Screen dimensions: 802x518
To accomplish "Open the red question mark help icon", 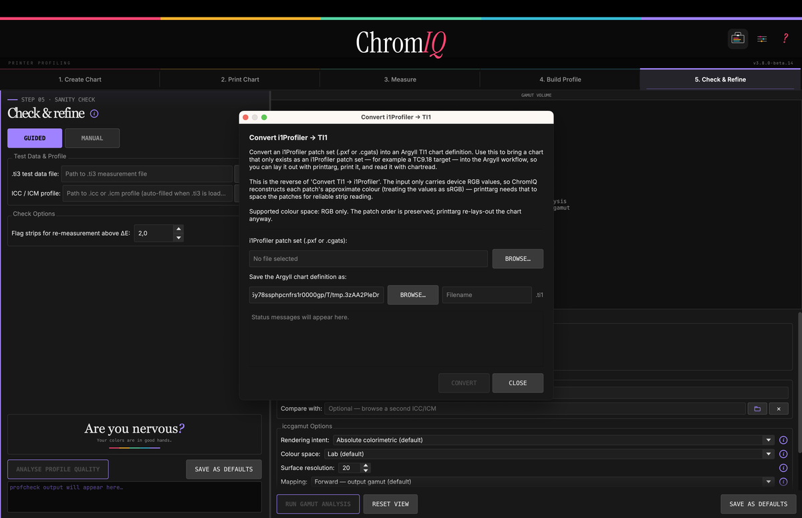I will pyautogui.click(x=785, y=39).
